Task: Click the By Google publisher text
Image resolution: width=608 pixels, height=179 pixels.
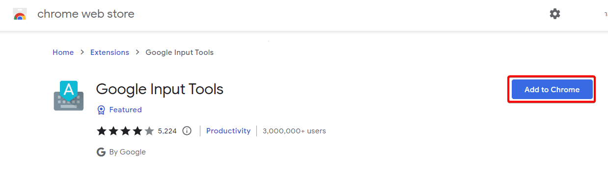Action: click(128, 152)
